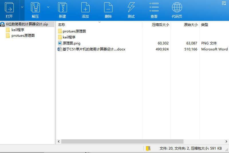Screen dimensions: 229x153
Task: Click the horizontal scrollbar under the file list
Action: [122, 141]
